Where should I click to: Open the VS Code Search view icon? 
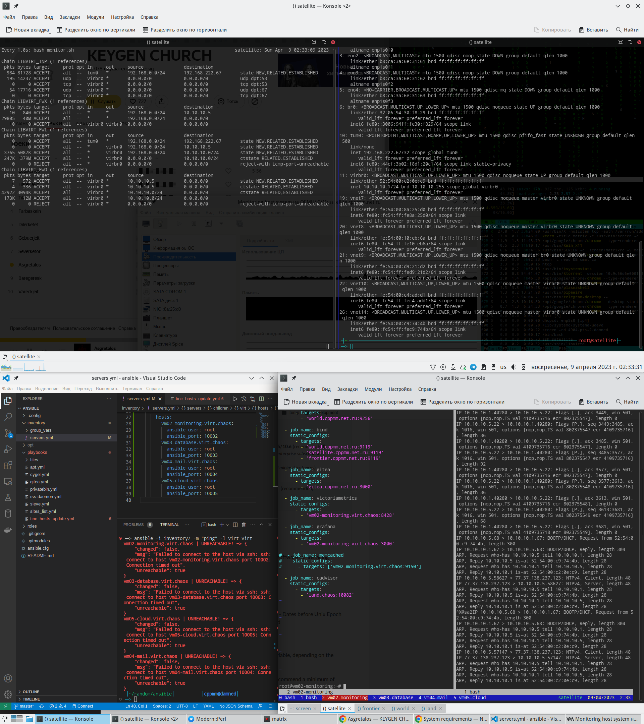click(8, 417)
